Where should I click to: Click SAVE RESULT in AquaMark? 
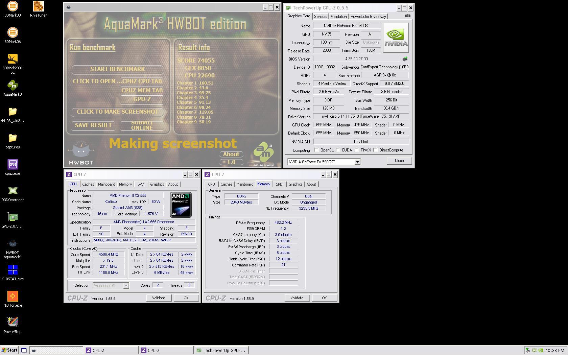(x=93, y=125)
